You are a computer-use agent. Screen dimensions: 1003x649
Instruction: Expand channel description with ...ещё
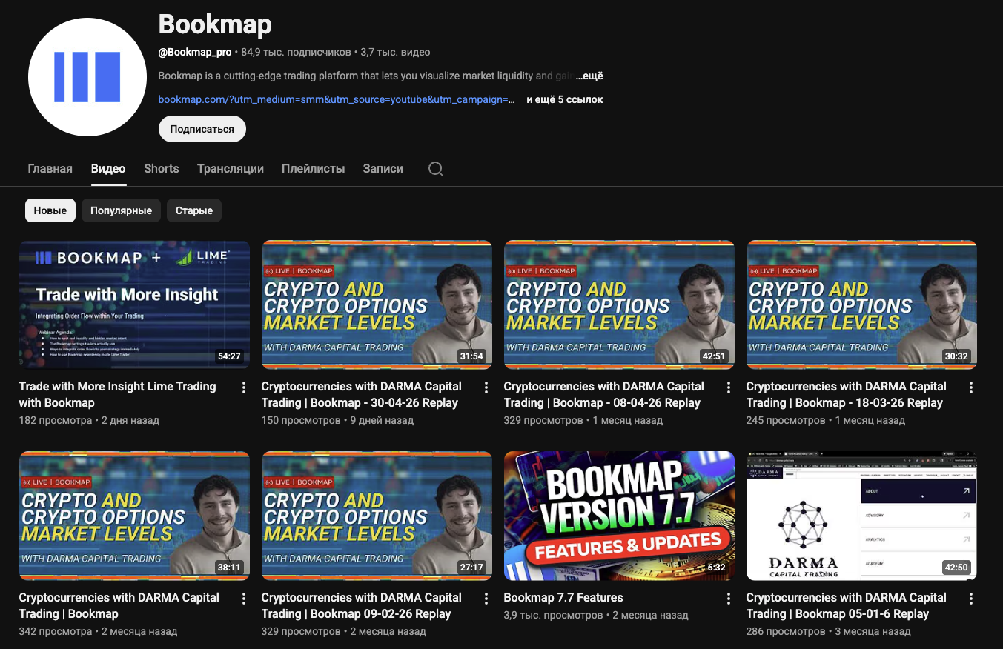click(589, 76)
